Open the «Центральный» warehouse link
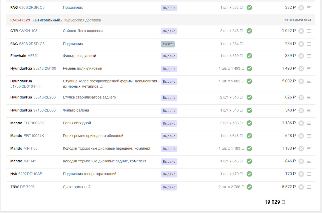This screenshot has width=322, height=213. [x=47, y=20]
